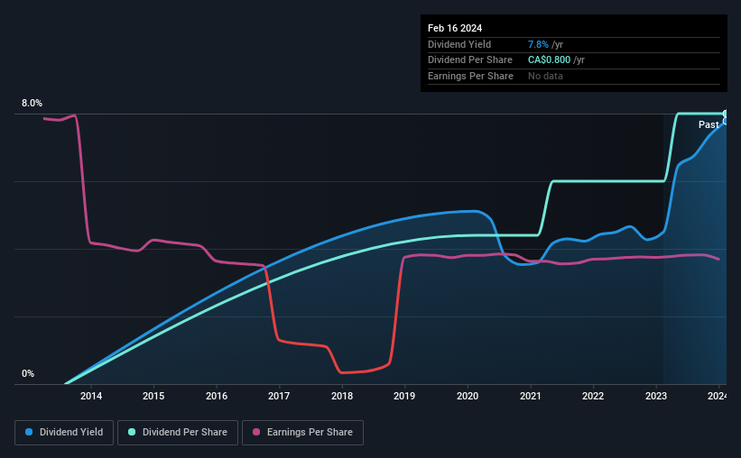Click the teal data point marker at 2024
This screenshot has height=458, width=741.
tap(726, 114)
